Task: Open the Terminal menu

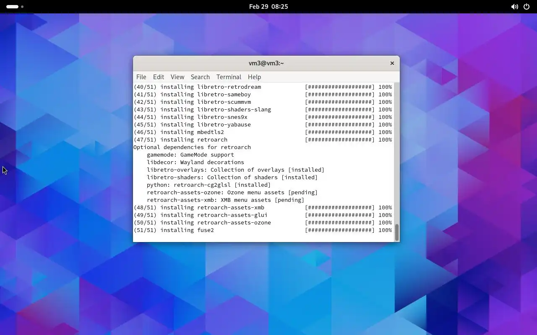Action: [x=229, y=77]
